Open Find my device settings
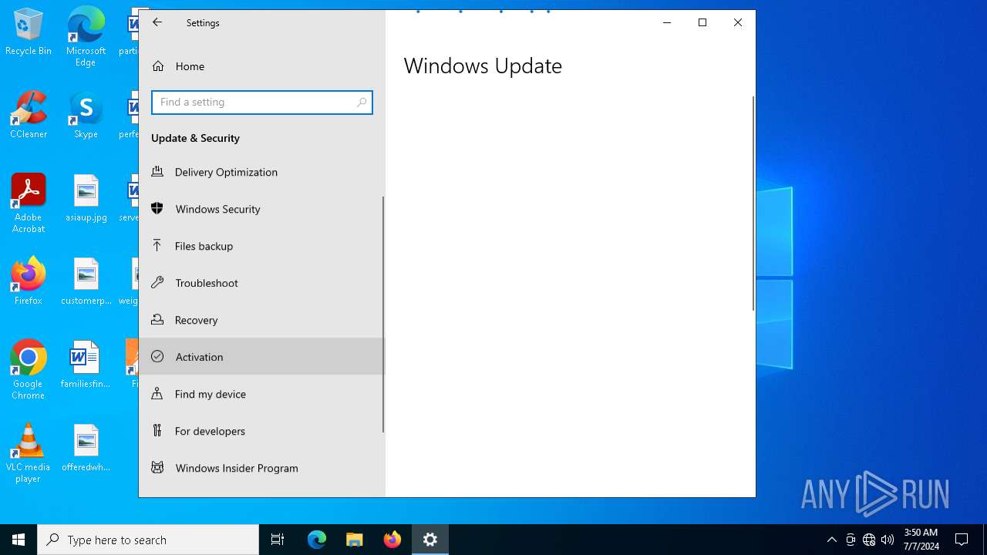The height and width of the screenshot is (555, 987). (262, 394)
